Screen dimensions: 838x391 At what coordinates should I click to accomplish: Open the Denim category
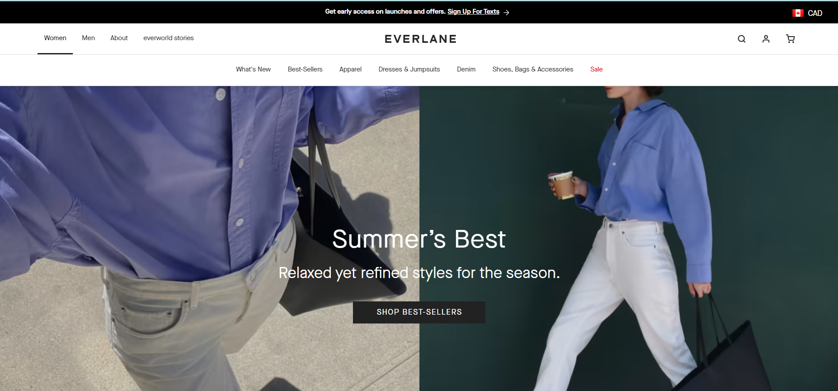tap(466, 69)
